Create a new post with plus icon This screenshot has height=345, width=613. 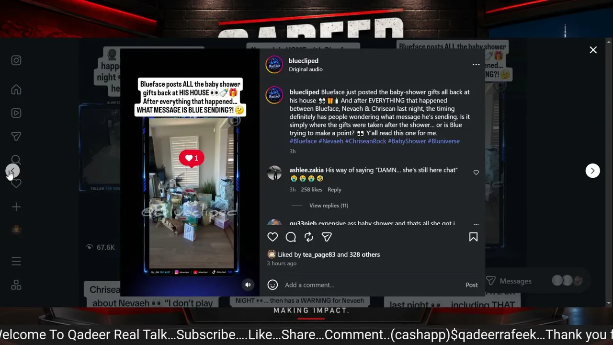point(16,207)
